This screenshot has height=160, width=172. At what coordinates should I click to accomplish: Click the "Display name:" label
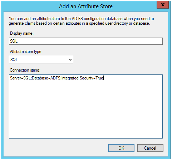tap(22, 33)
